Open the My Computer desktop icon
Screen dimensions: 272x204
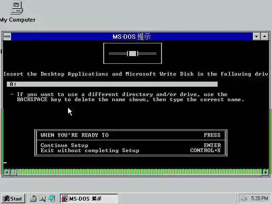pos(17,12)
